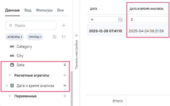
Task: Select cell 2023-12-28 07:41:10
Action: pos(105,31)
